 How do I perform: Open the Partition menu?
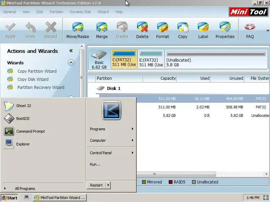coord(56,12)
